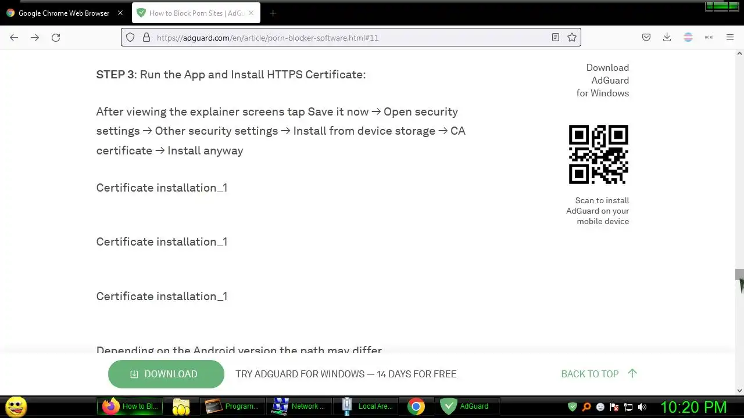Reload the current page

(56, 37)
